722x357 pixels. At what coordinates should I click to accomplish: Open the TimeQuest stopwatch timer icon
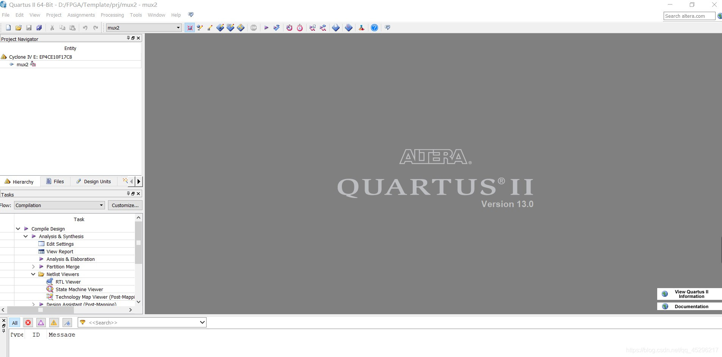pyautogui.click(x=300, y=28)
